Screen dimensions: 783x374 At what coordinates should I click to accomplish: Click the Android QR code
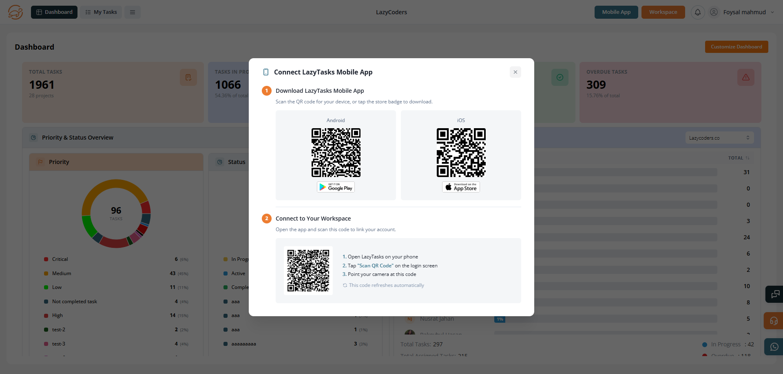(x=336, y=153)
